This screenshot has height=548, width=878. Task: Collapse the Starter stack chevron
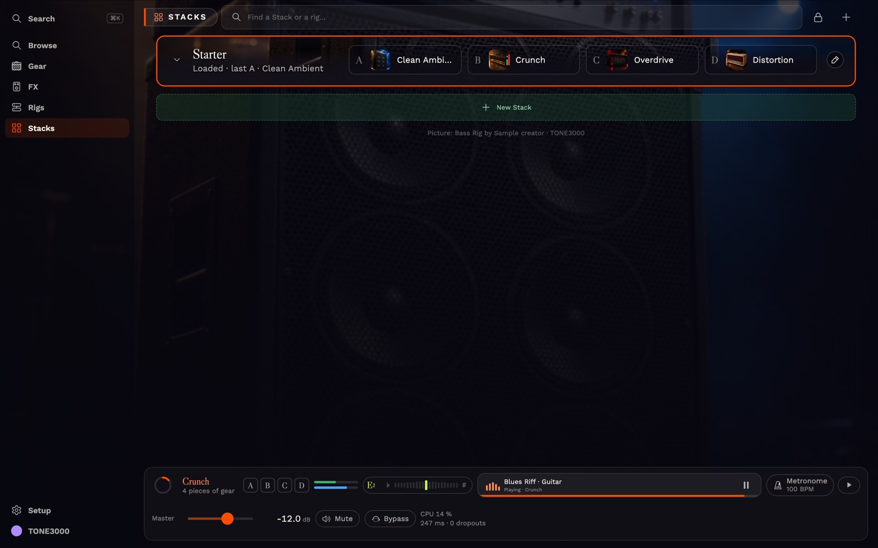tap(177, 60)
